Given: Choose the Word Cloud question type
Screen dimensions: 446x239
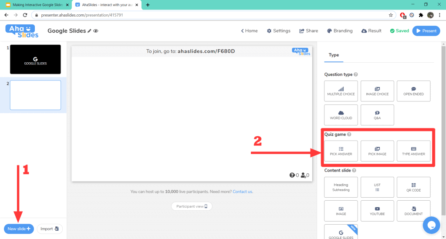Looking at the screenshot, I should (x=341, y=115).
